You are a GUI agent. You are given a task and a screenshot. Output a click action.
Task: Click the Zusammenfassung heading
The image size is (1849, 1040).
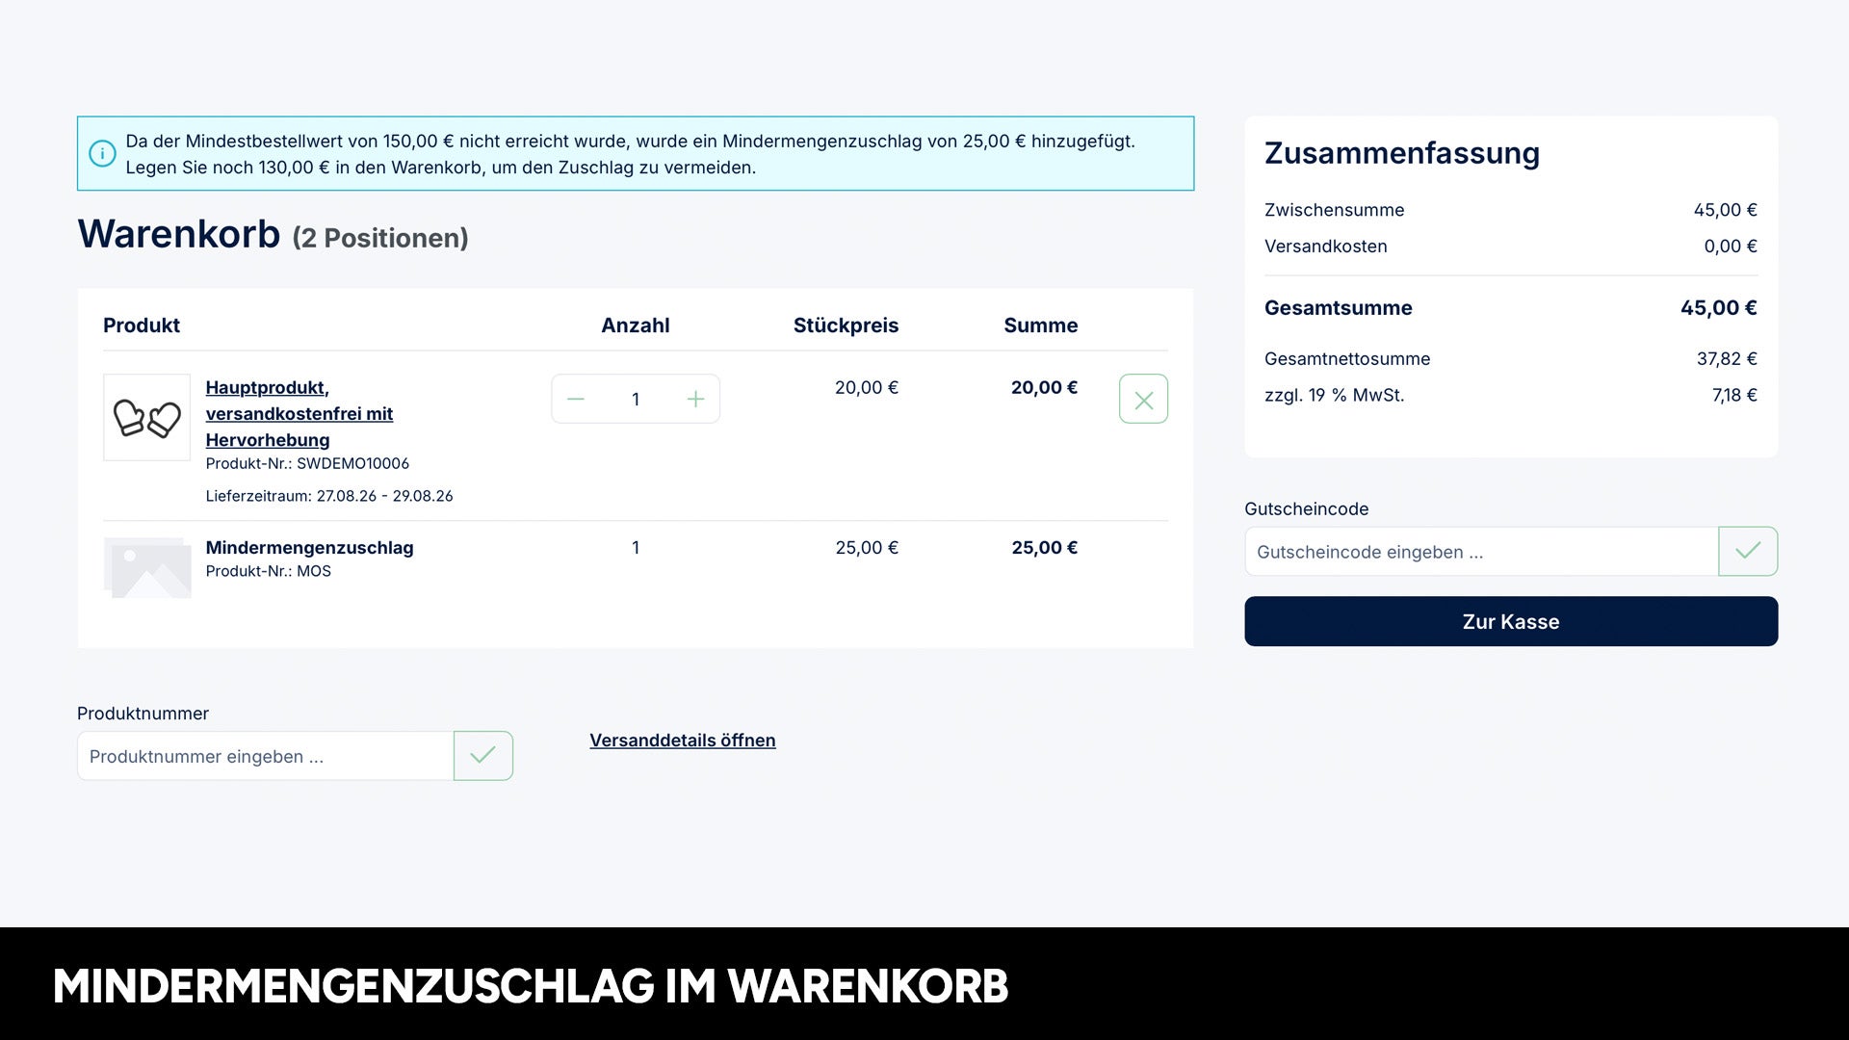[1402, 153]
